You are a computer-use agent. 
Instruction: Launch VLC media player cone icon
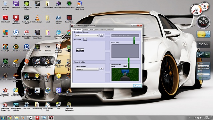click(37, 19)
